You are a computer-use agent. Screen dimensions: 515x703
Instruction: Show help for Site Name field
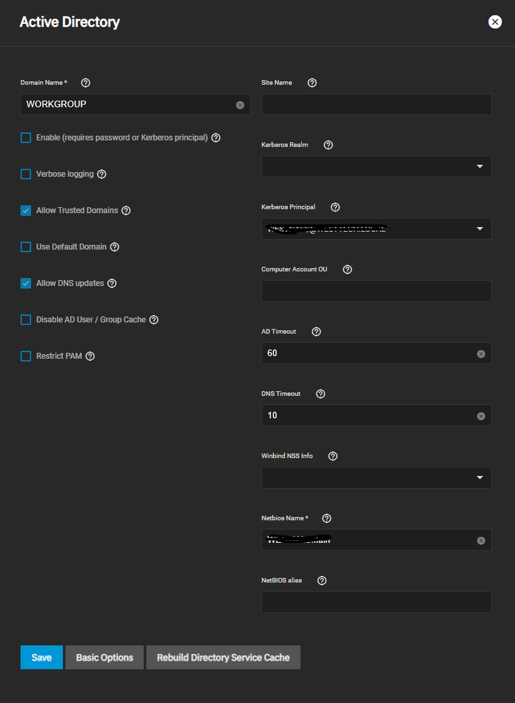pos(312,83)
